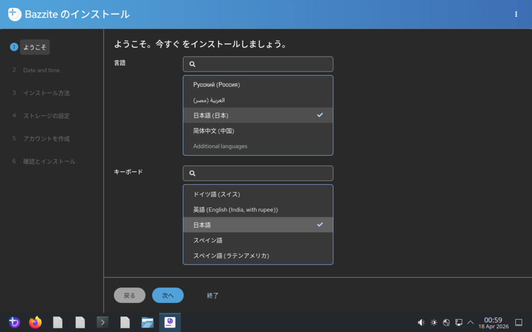Select スペイン語 (ラテンアメリカ) keyboard entry

(x=258, y=256)
